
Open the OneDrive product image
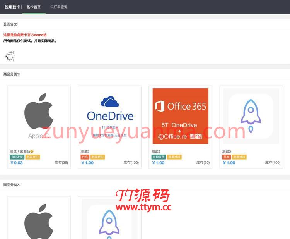pos(110,116)
